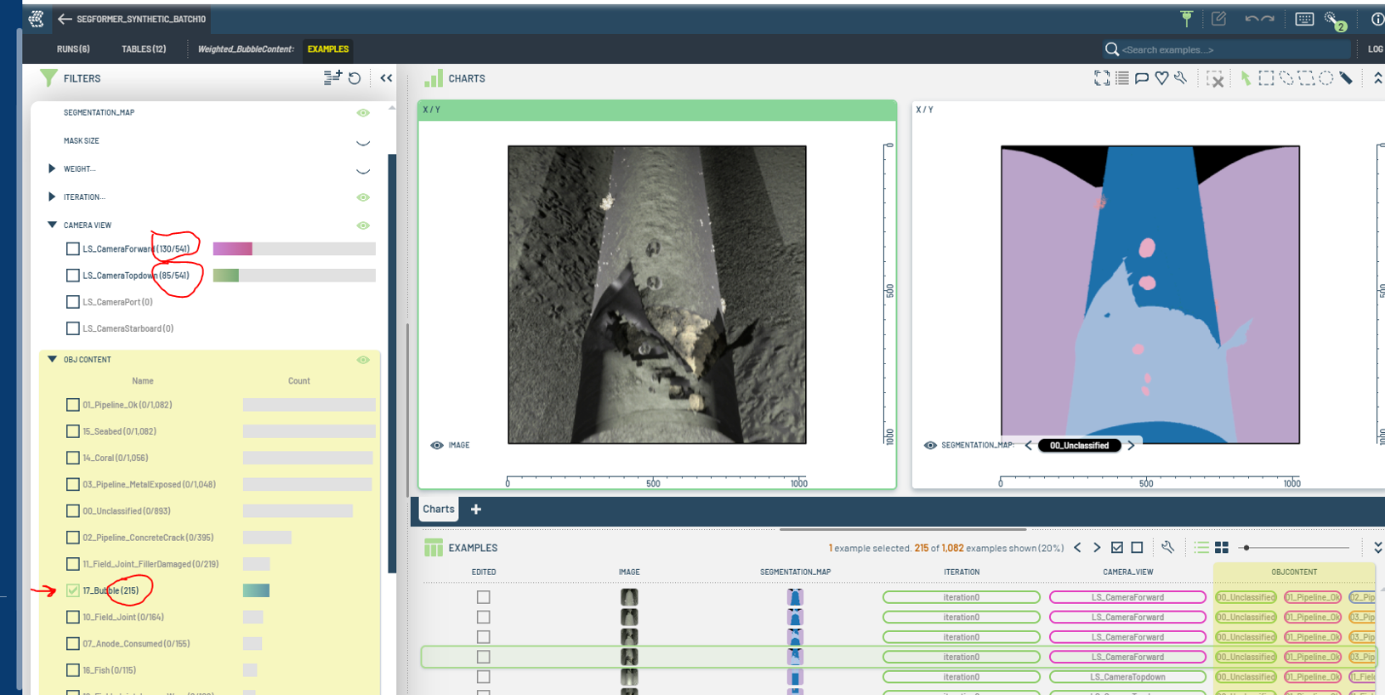Image resolution: width=1385 pixels, height=695 pixels.
Task: Check the LS_CameraForward filter checkbox
Action: point(73,249)
